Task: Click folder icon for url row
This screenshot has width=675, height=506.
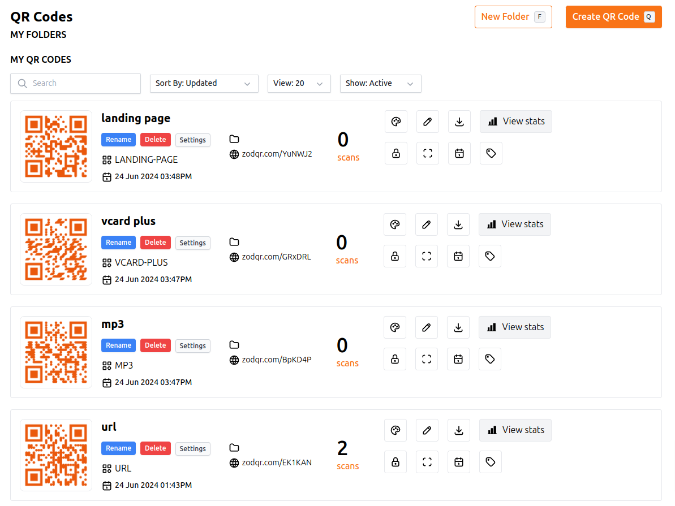Action: (234, 447)
